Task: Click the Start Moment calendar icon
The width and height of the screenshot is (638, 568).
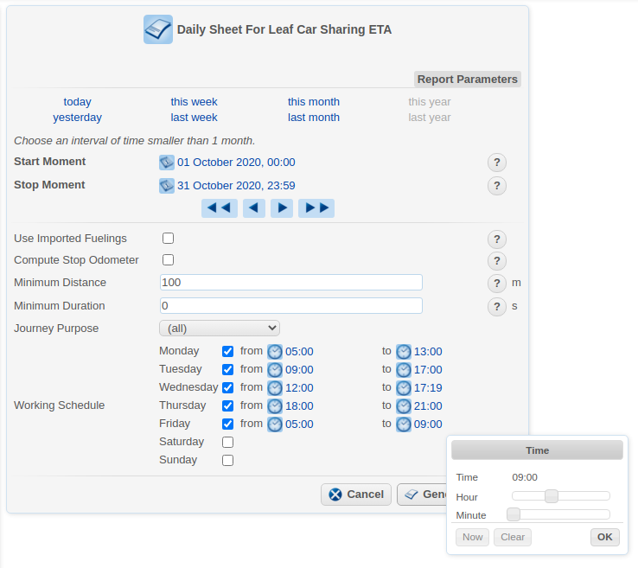Action: tap(167, 163)
